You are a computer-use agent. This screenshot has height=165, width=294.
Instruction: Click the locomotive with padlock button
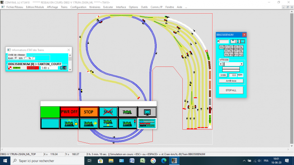click(x=69, y=123)
